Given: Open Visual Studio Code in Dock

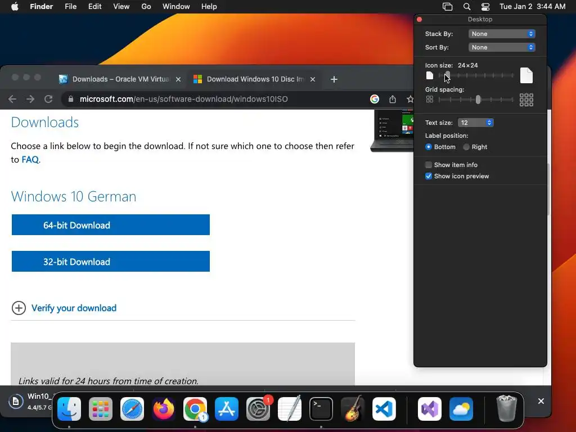Looking at the screenshot, I should [x=384, y=409].
